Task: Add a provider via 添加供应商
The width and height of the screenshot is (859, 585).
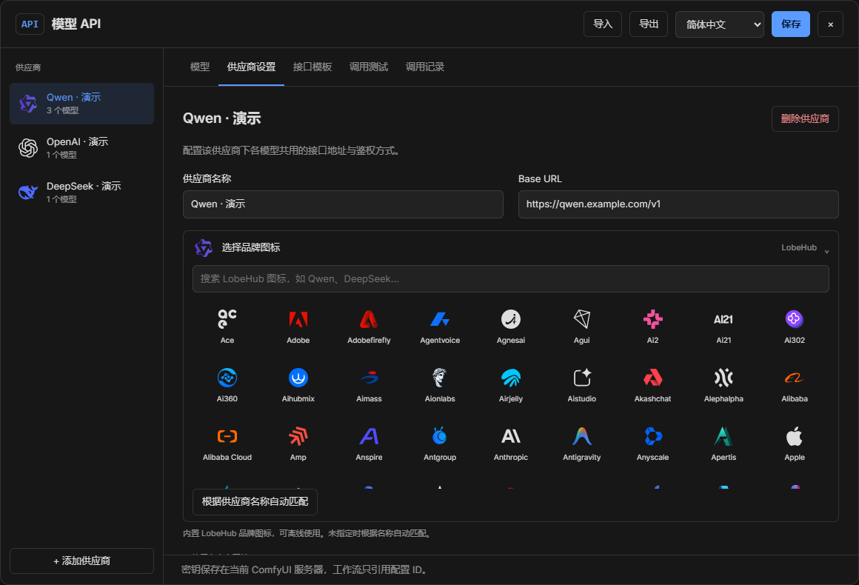Action: click(81, 561)
